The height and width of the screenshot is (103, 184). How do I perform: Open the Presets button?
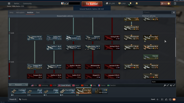click(23, 99)
